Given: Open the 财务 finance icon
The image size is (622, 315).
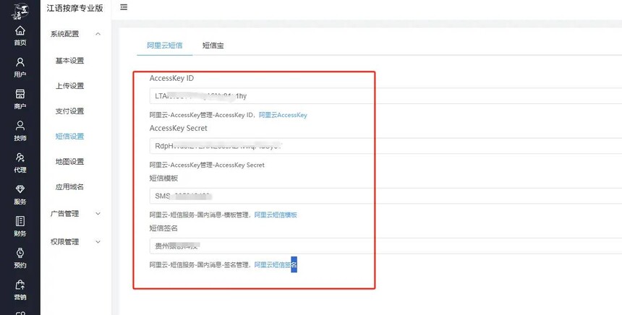Looking at the screenshot, I should (20, 225).
